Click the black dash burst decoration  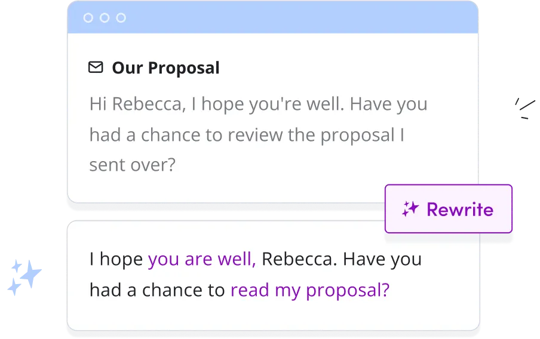[x=525, y=109]
